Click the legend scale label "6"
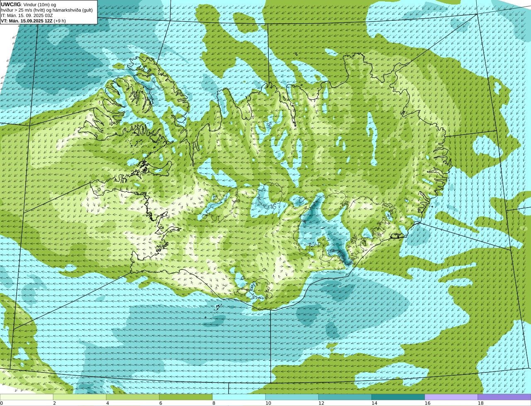531x406 pixels. point(161,403)
